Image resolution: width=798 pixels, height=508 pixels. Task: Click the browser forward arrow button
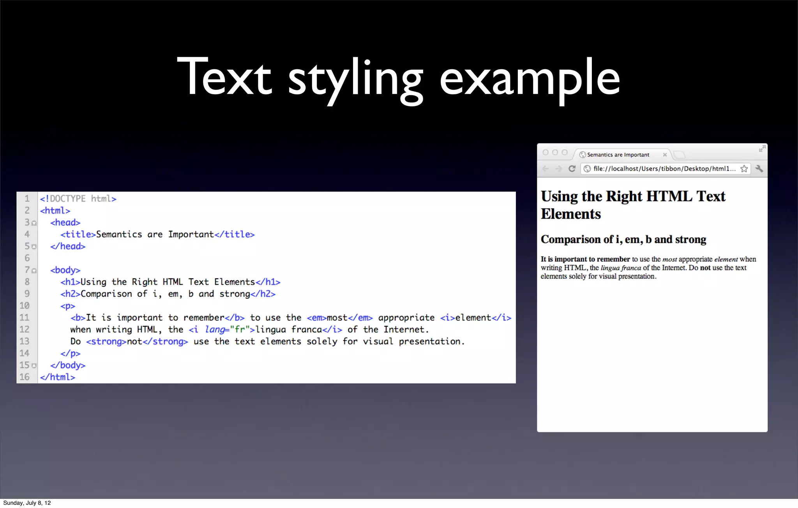coord(558,169)
